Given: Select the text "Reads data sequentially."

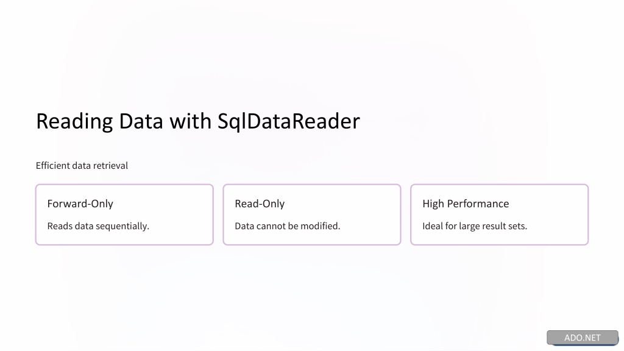Looking at the screenshot, I should click(x=98, y=226).
